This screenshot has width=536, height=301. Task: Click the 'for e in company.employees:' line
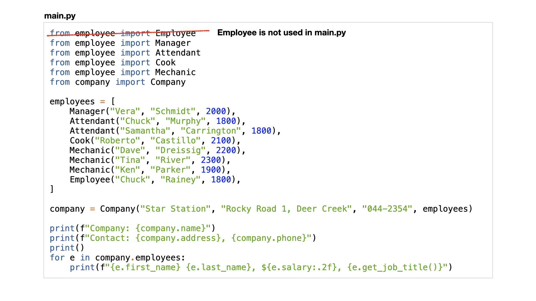click(x=118, y=258)
